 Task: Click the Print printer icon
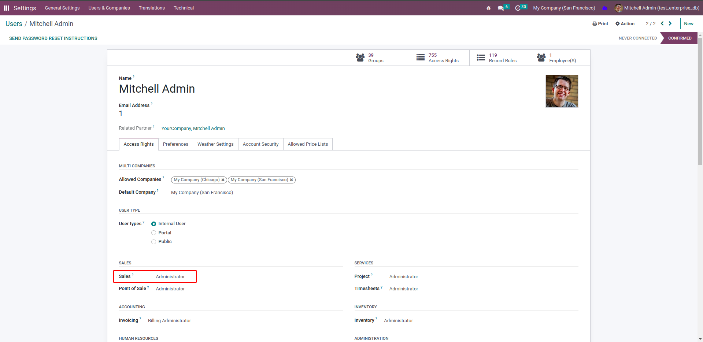pyautogui.click(x=595, y=24)
